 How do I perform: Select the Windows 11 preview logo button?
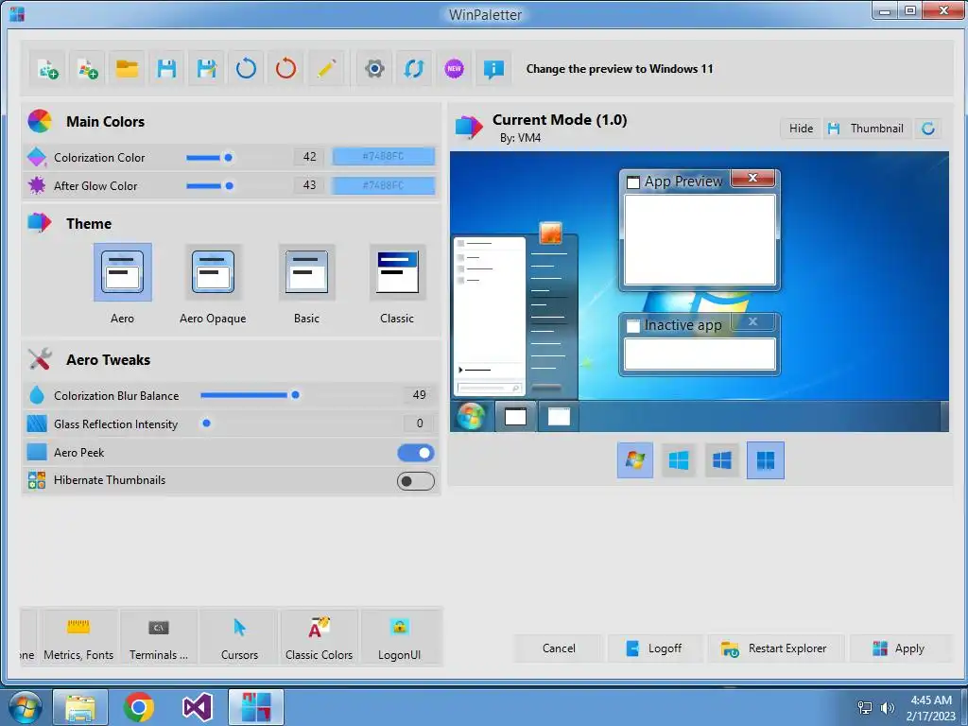tap(766, 460)
